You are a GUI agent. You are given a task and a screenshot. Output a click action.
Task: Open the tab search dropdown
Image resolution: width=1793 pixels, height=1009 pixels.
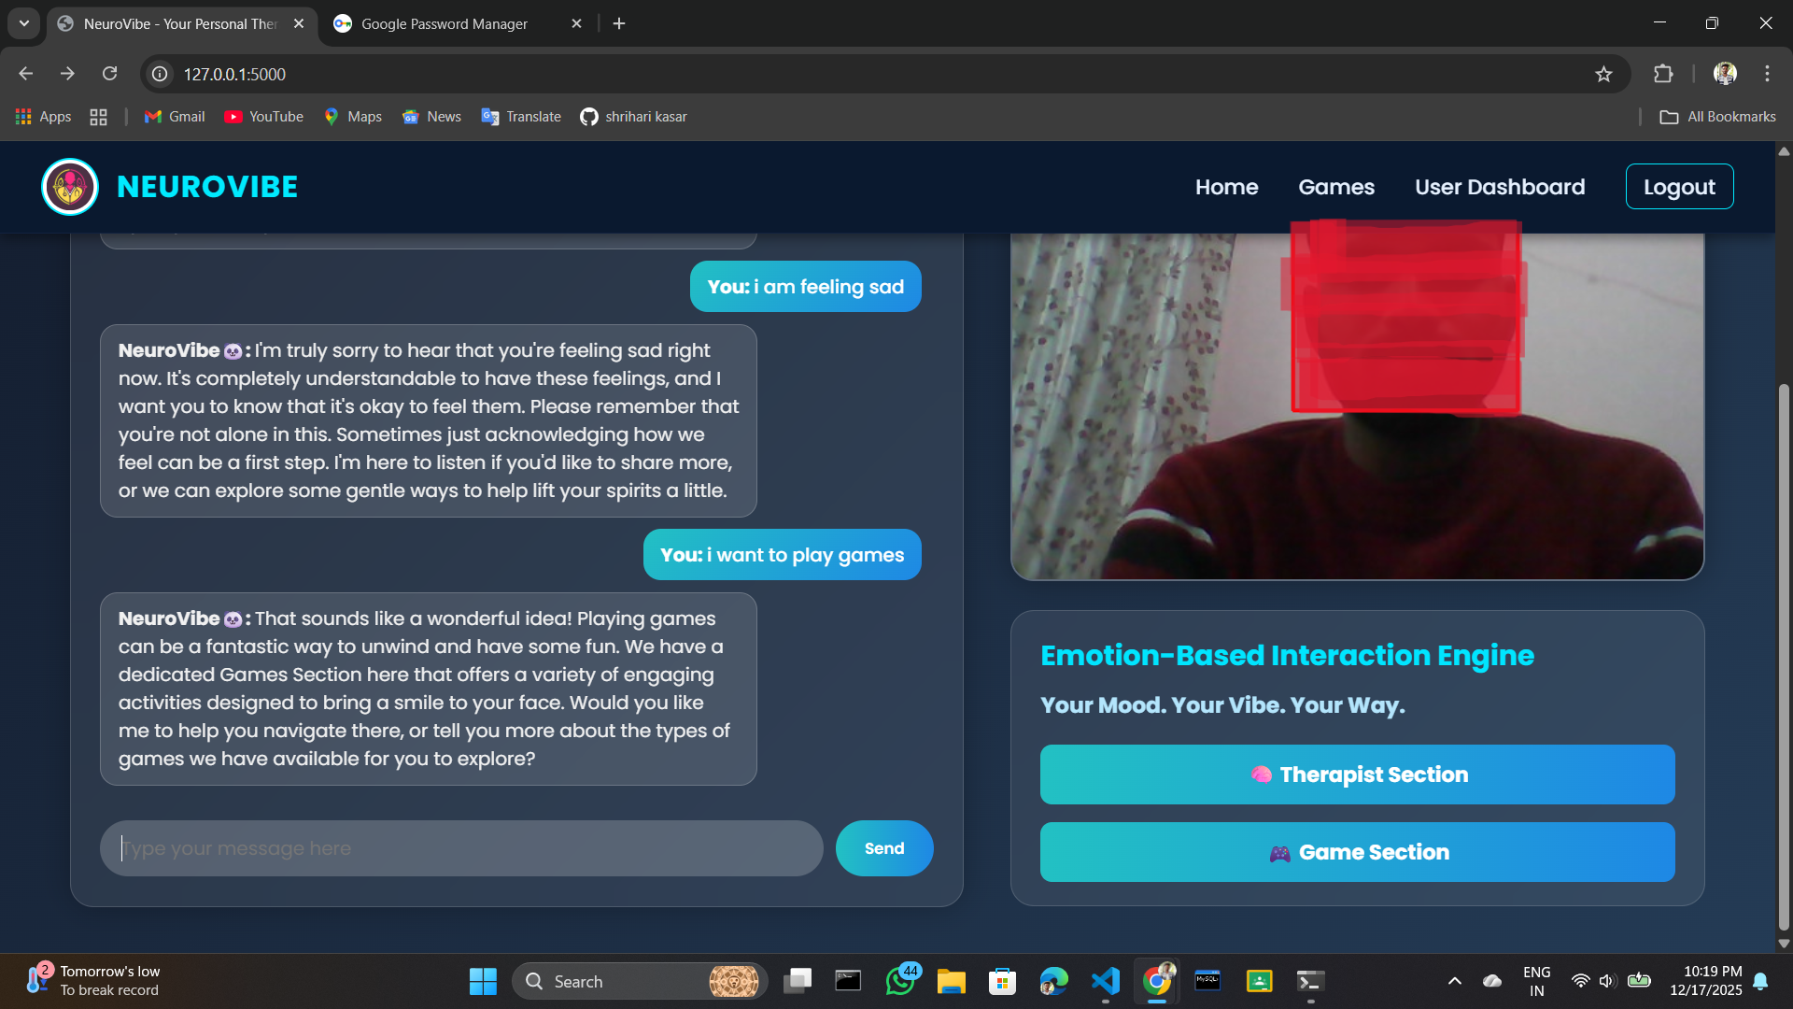[23, 23]
